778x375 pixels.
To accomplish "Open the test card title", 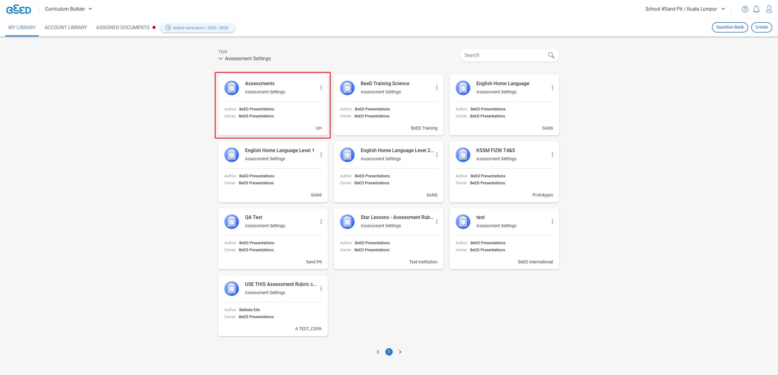I will tap(480, 217).
